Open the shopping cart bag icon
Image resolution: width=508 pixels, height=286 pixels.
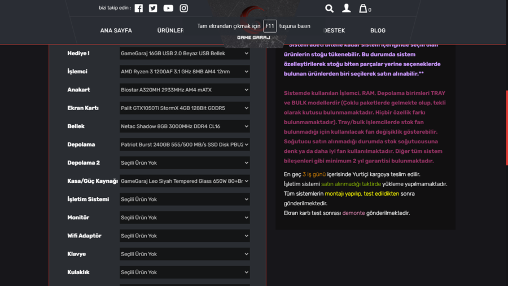pos(363,8)
